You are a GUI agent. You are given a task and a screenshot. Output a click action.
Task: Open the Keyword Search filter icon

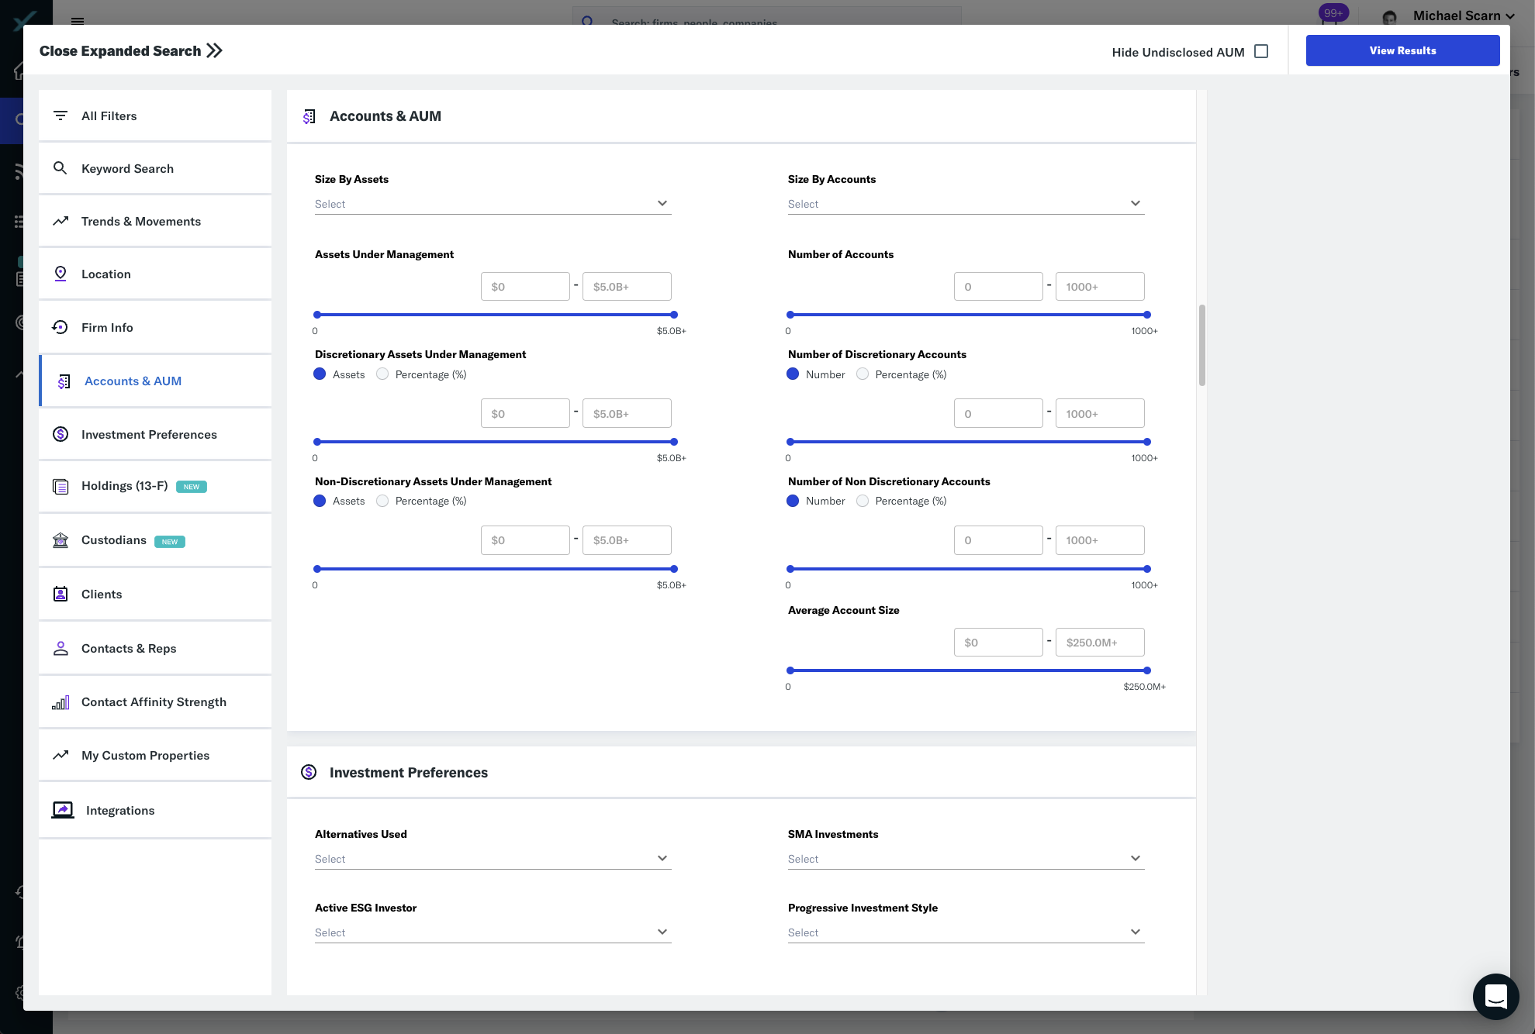pos(61,168)
